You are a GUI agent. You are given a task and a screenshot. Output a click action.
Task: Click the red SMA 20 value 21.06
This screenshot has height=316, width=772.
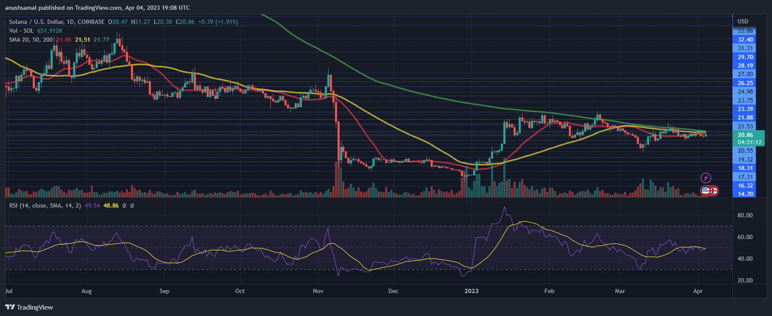64,40
